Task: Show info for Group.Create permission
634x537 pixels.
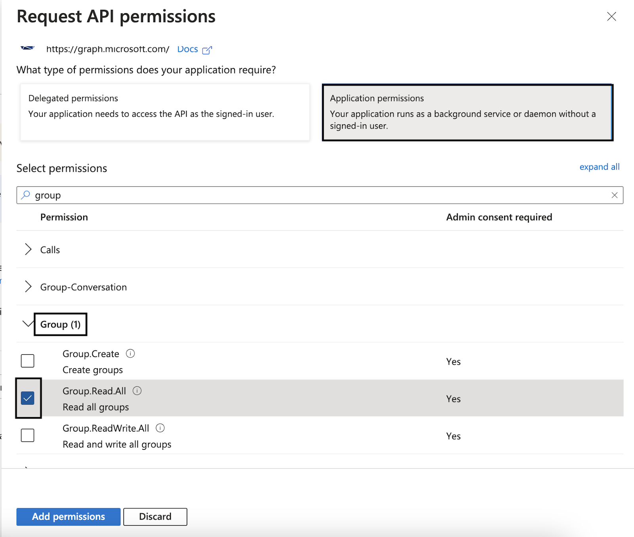Action: 130,354
